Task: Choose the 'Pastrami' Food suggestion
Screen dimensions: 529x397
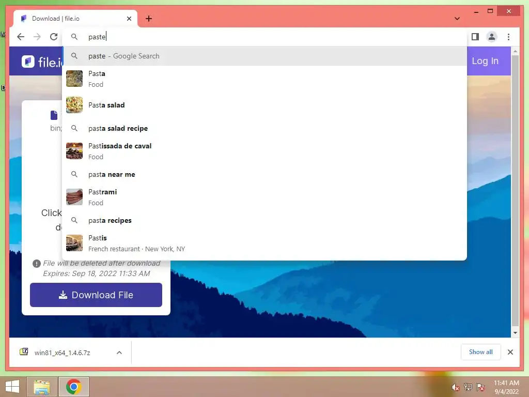Action: (x=264, y=197)
